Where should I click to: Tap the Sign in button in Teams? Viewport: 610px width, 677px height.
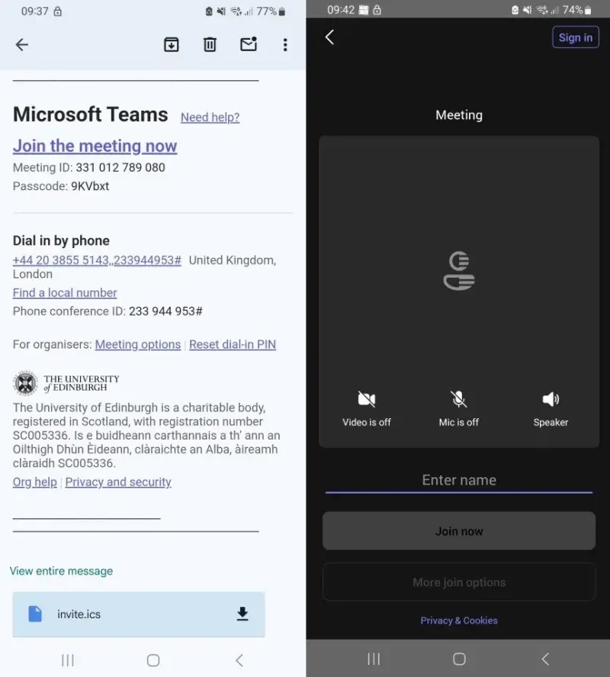pyautogui.click(x=576, y=37)
